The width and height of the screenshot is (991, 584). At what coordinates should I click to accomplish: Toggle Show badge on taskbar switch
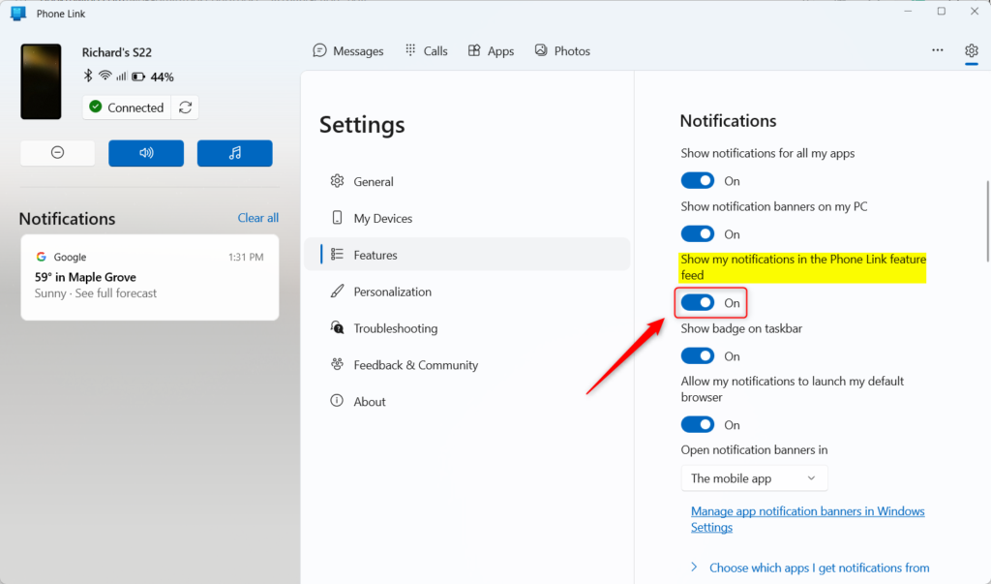point(698,356)
